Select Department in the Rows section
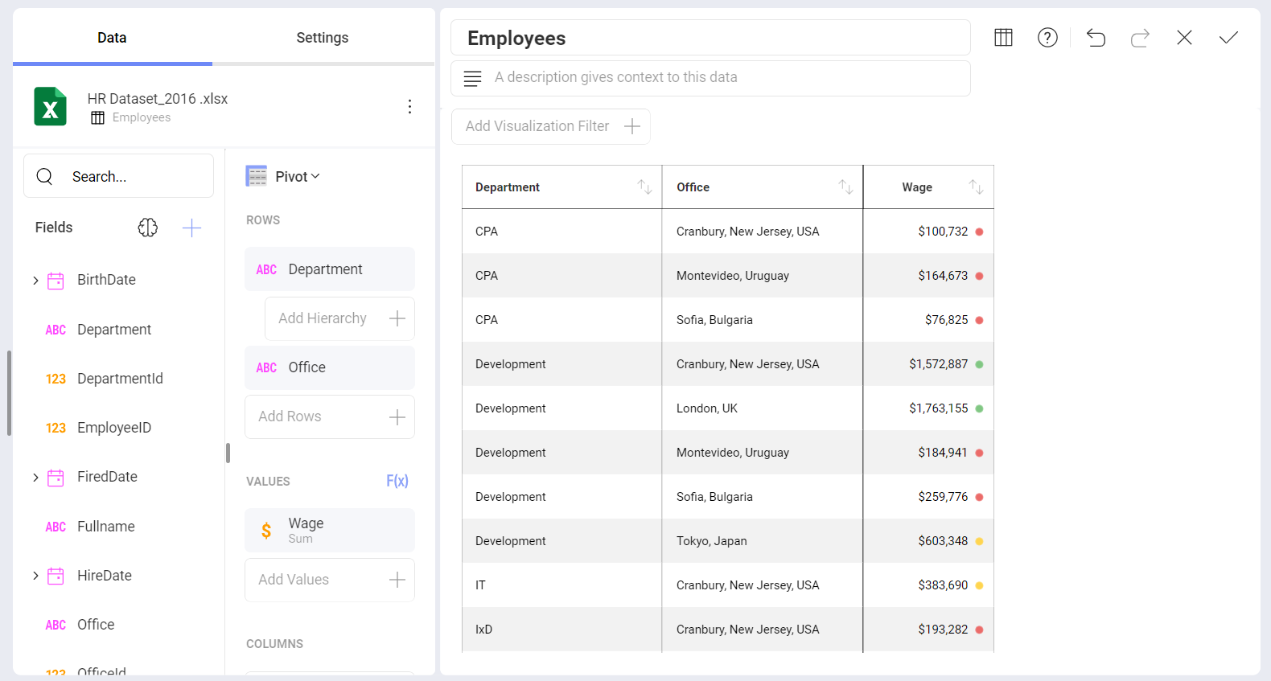 click(x=330, y=269)
